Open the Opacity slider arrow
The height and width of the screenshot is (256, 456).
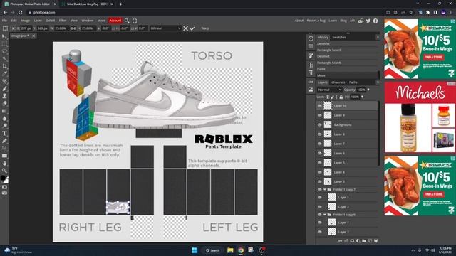pyautogui.click(x=368, y=90)
